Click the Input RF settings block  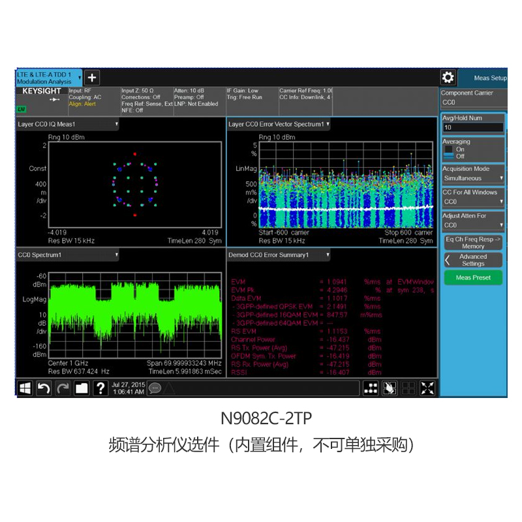tap(94, 101)
